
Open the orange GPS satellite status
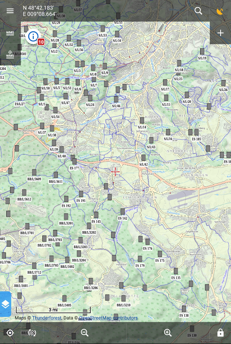tap(220, 11)
